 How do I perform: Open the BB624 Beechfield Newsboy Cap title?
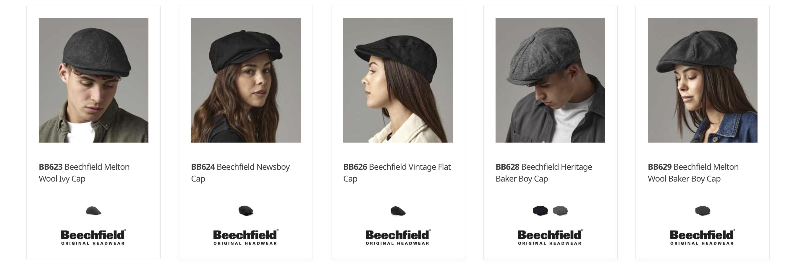240,173
